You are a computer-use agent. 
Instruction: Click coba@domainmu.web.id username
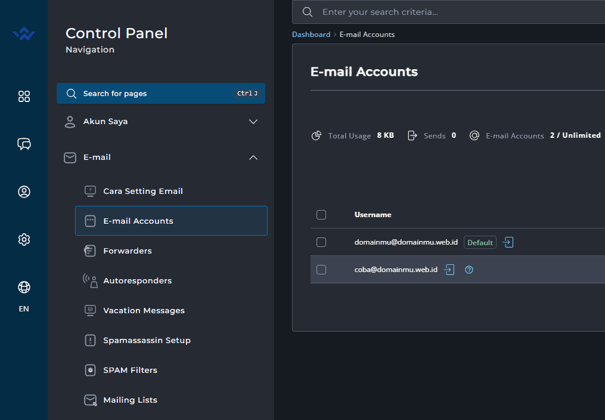(x=396, y=270)
